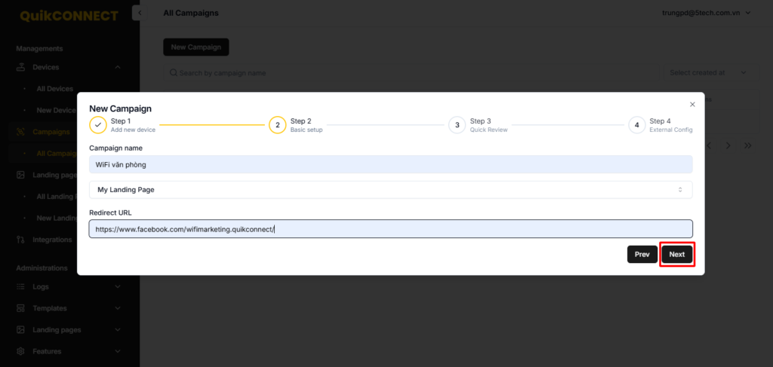Select Step 4 circle in stepper
Image resolution: width=773 pixels, height=367 pixels.
coord(637,125)
